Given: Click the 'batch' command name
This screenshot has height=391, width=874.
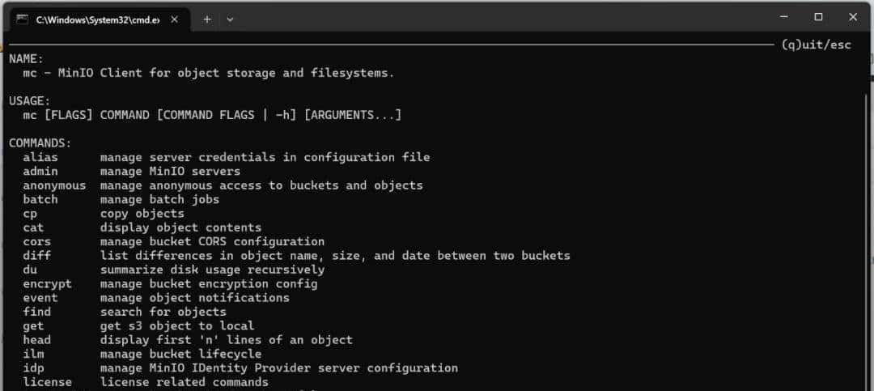Looking at the screenshot, I should pos(40,199).
